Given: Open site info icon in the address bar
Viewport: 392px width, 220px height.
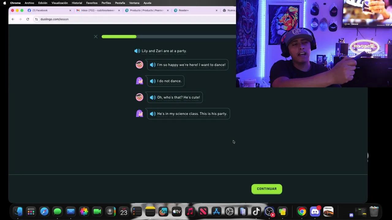Looking at the screenshot, I should 36,19.
